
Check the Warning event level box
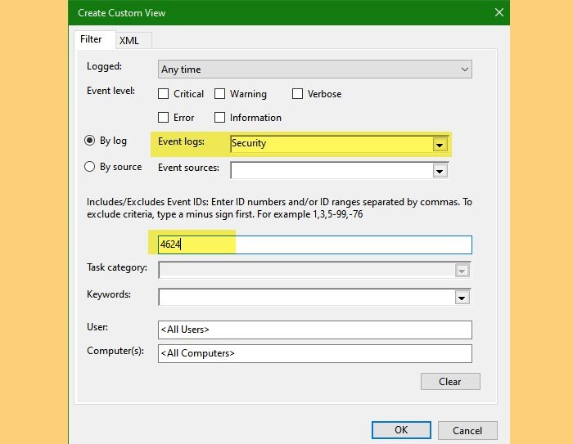(220, 94)
